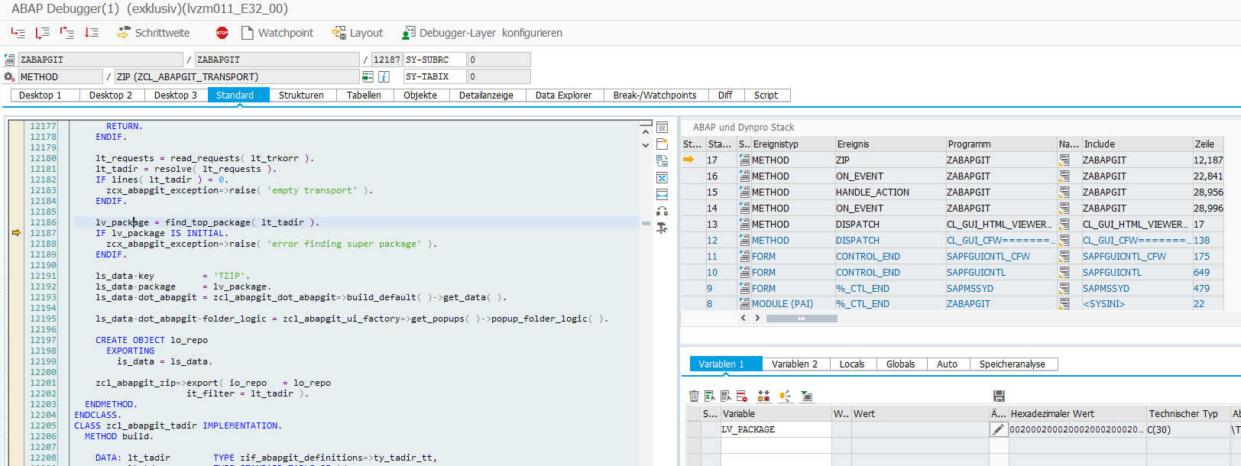Open the Data Explorer tab
Screen dimensions: 1241x466
tap(563, 95)
